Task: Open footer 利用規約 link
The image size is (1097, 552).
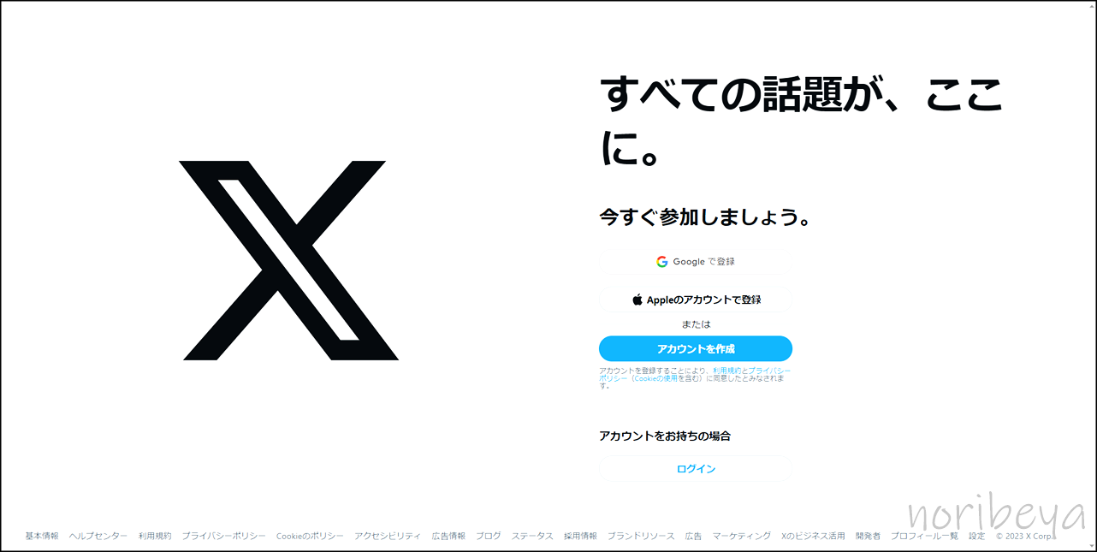Action: point(155,536)
